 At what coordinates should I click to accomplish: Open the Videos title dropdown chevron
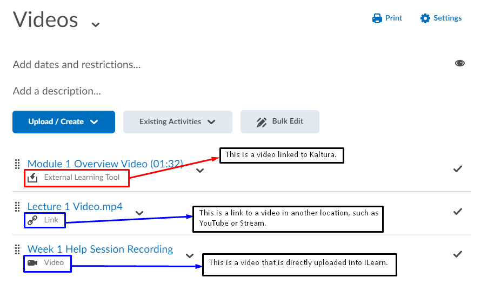[x=96, y=24]
